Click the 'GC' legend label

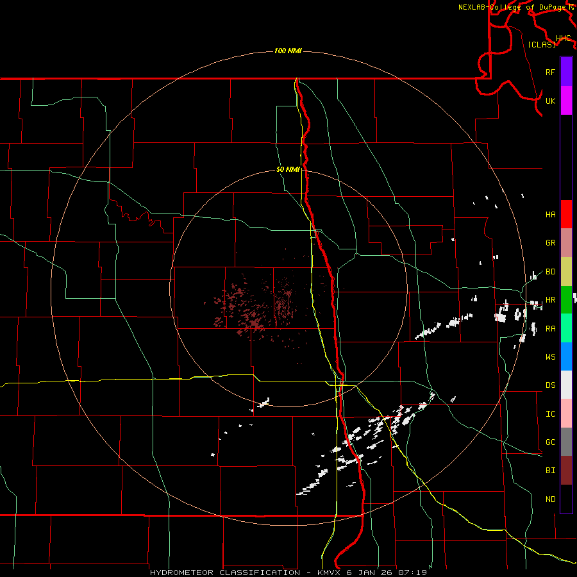click(551, 442)
